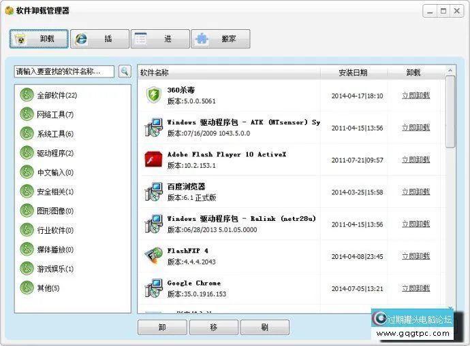Switch to the 插 plugin tab

[100, 39]
